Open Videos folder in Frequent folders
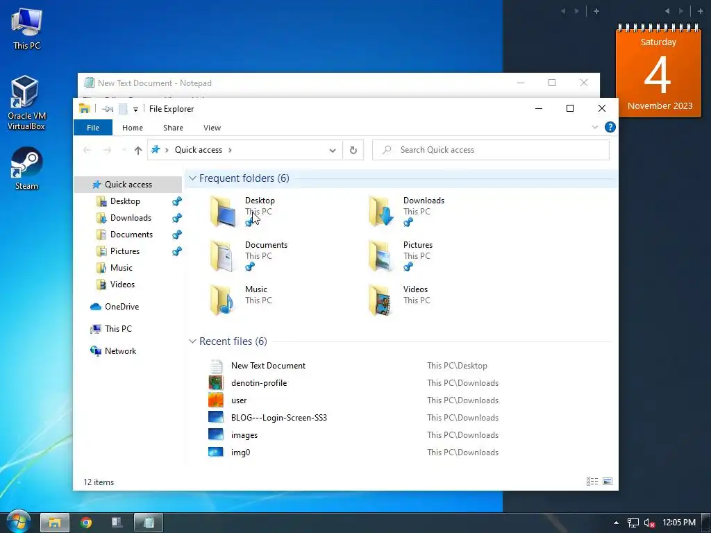711x533 pixels. click(399, 300)
